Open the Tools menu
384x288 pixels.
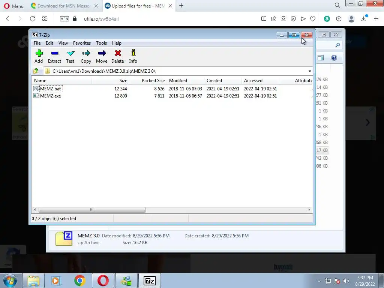(x=101, y=43)
